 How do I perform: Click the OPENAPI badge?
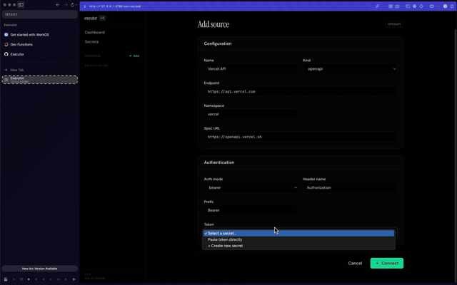(394, 24)
